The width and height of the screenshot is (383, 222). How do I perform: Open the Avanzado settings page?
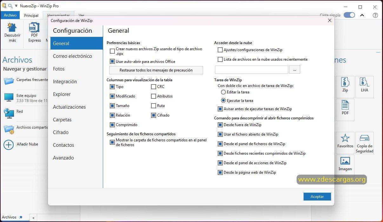tap(76, 158)
